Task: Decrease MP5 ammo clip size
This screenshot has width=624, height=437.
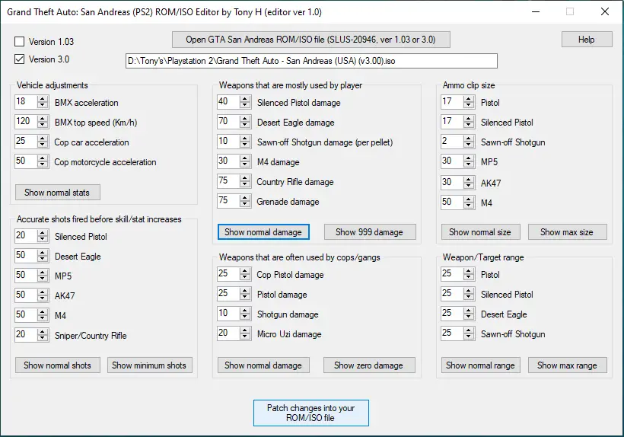Action: click(469, 164)
